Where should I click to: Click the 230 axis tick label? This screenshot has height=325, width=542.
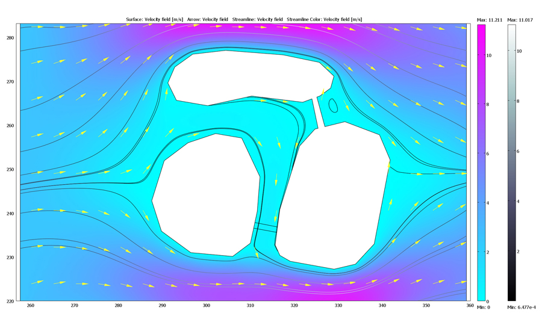click(10, 258)
